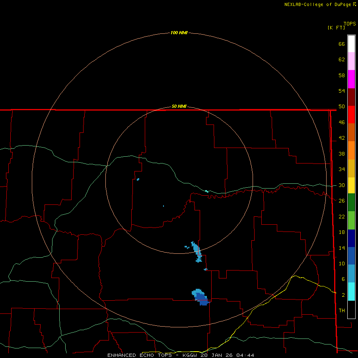Pick the bright red legend swatch
The image size is (358, 358).
(351, 115)
